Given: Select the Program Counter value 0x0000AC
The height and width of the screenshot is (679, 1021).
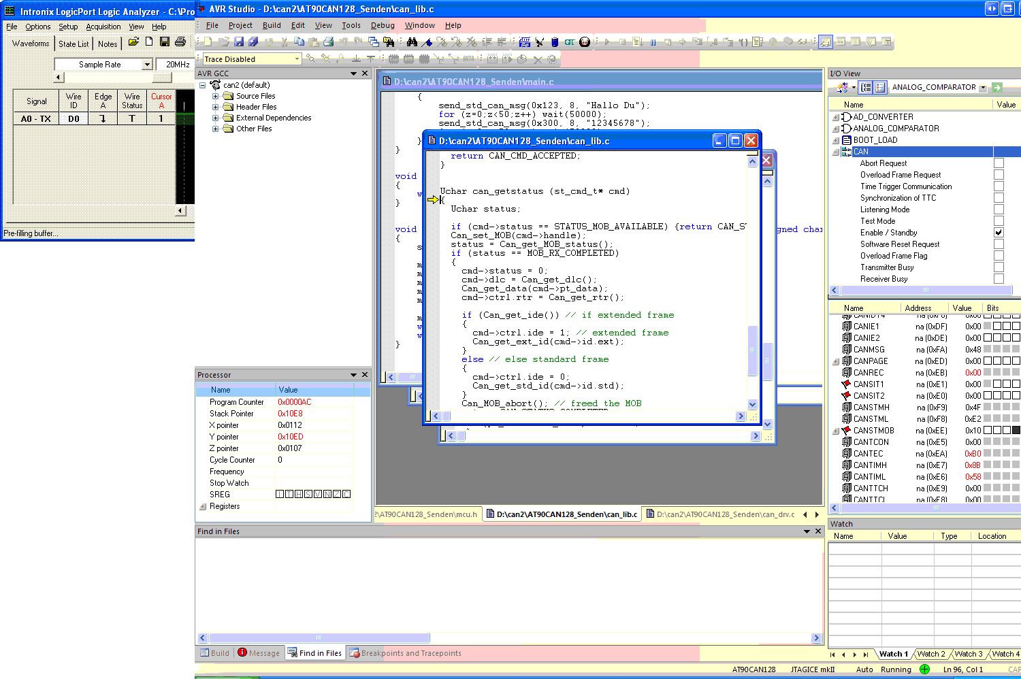Looking at the screenshot, I should click(294, 402).
